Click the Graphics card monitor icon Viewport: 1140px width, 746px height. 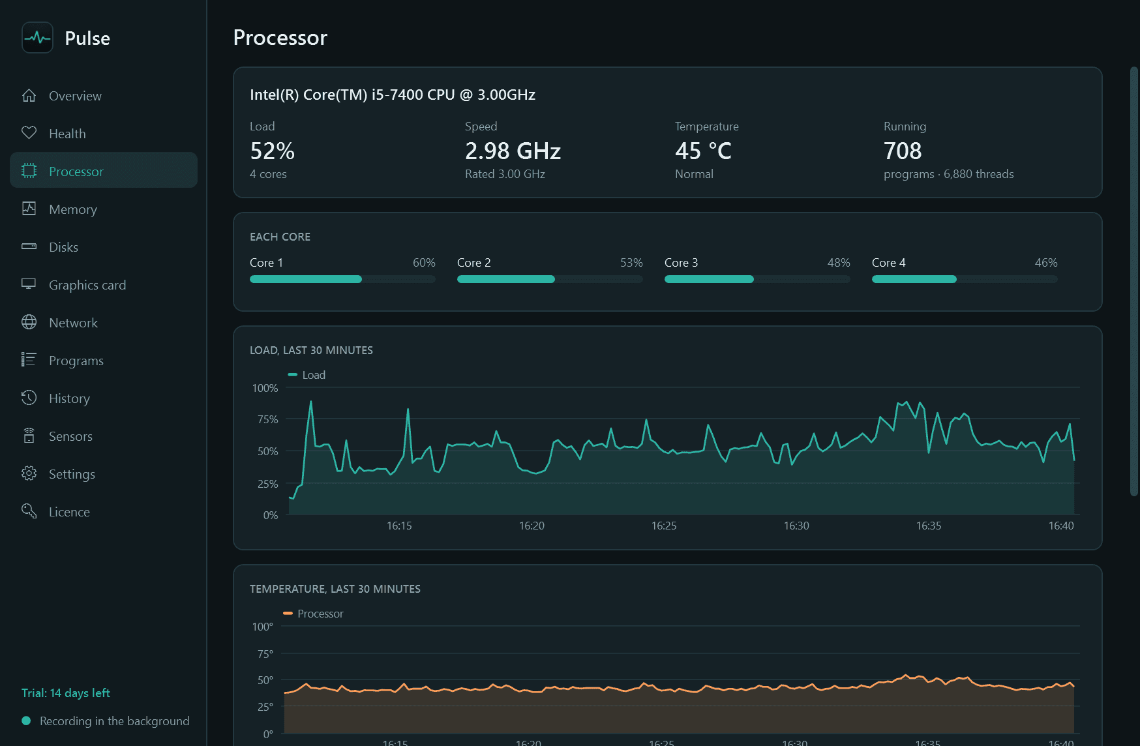29,284
